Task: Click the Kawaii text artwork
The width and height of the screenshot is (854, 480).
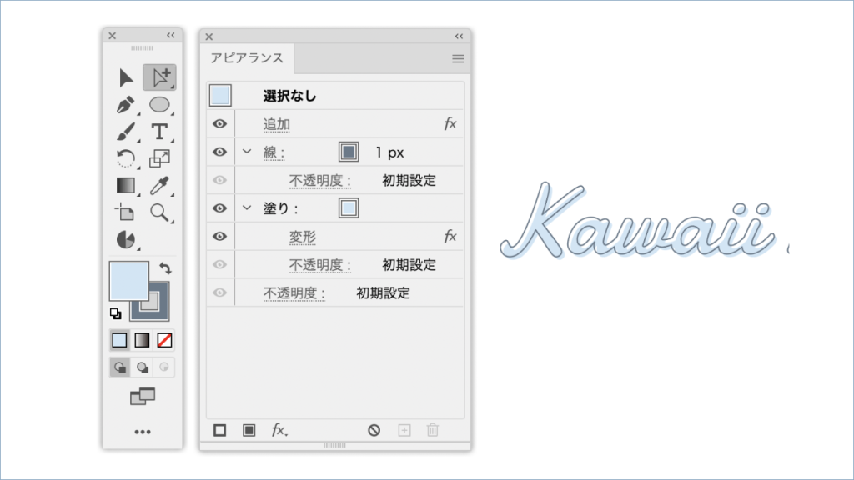Action: [x=637, y=220]
